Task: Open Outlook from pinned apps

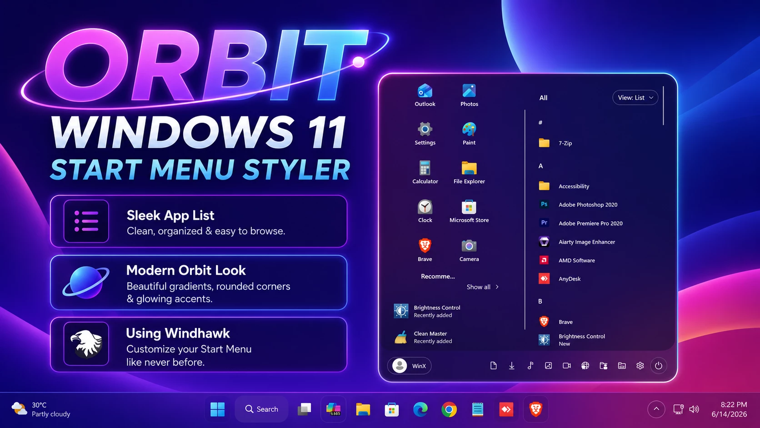Action: pyautogui.click(x=425, y=96)
